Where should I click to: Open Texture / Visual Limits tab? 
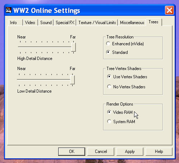pyautogui.click(x=97, y=23)
